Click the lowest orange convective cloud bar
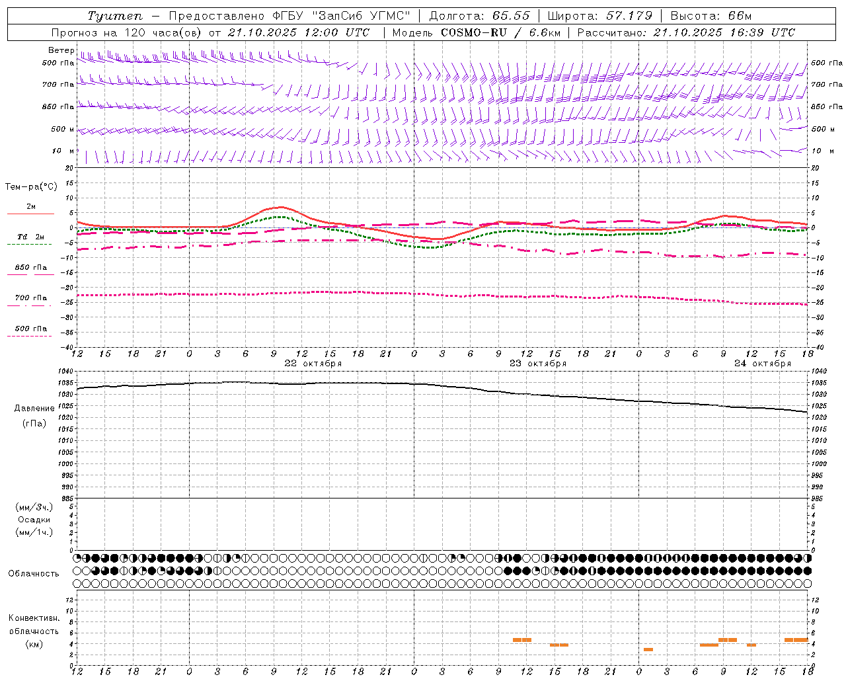Image resolution: width=846 pixels, height=677 pixels. pos(648,649)
